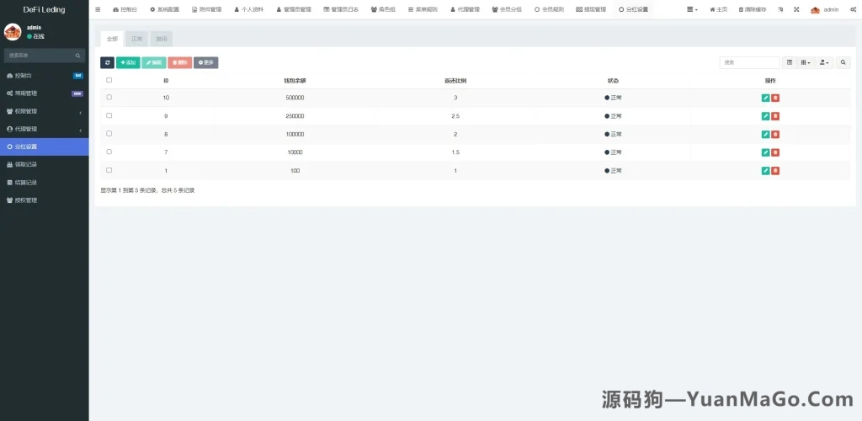Enter fullscreen using the expand icon

[x=796, y=10]
